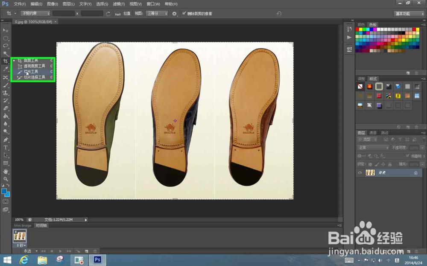
Task: Select the Lasso tool
Action: [6, 46]
